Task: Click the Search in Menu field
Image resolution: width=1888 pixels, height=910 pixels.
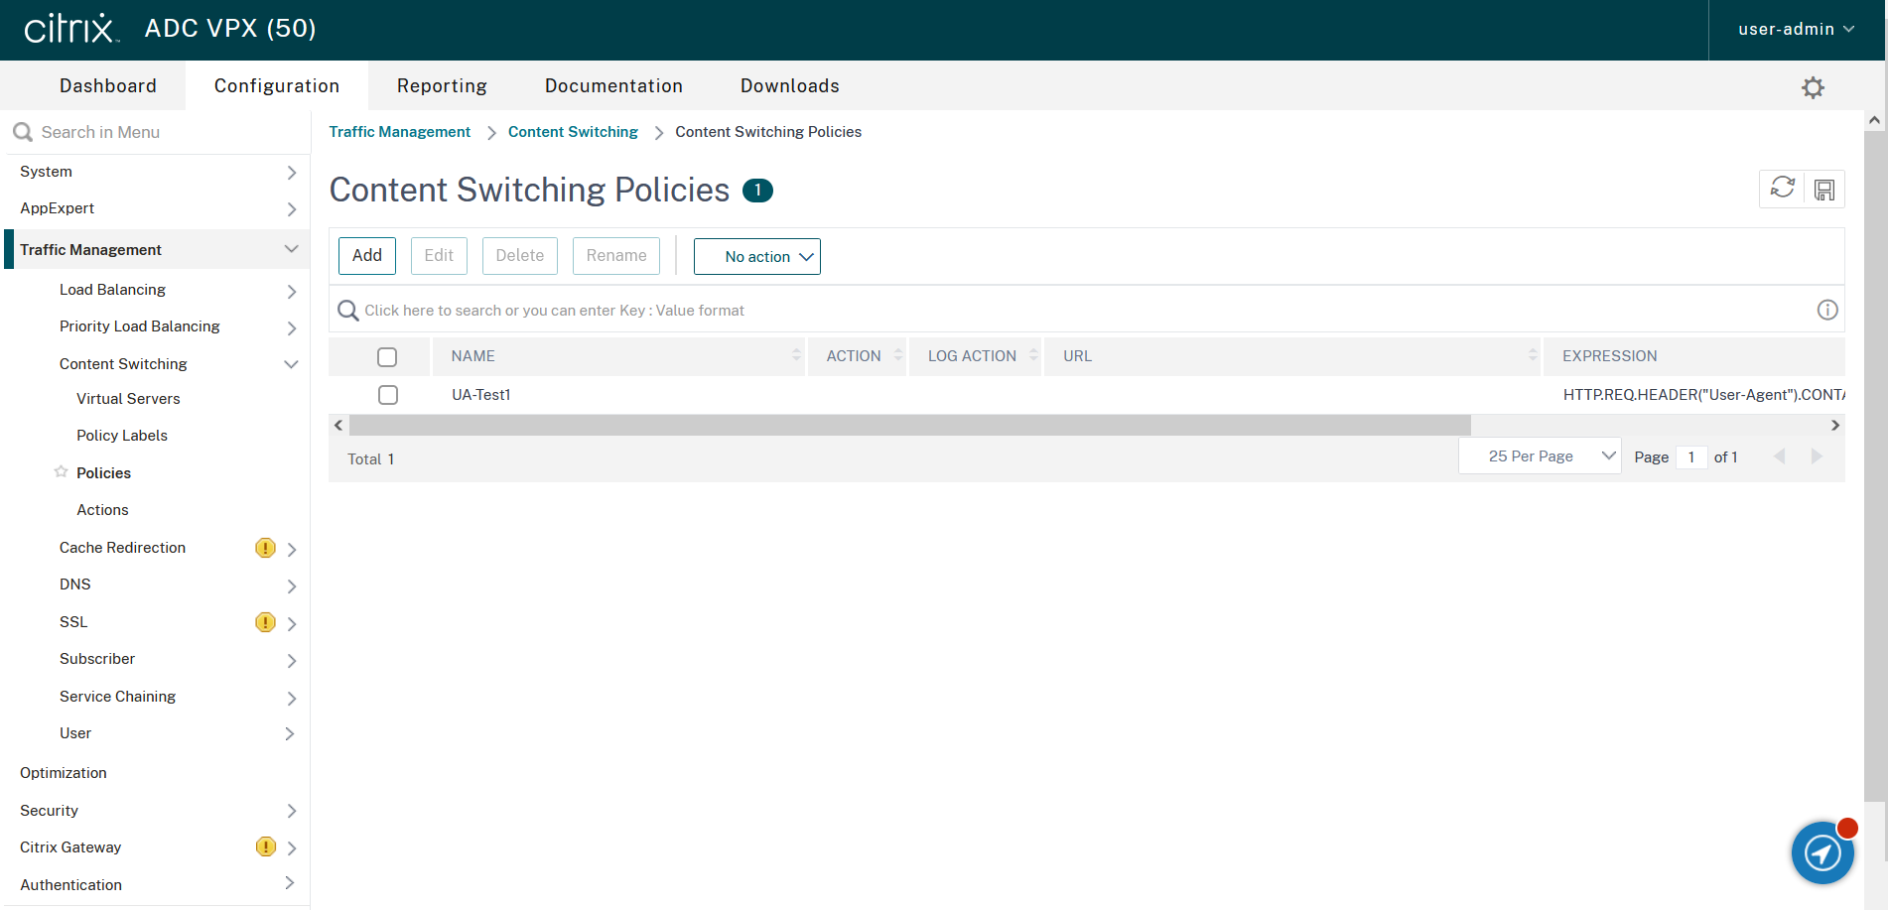Action: point(159,132)
